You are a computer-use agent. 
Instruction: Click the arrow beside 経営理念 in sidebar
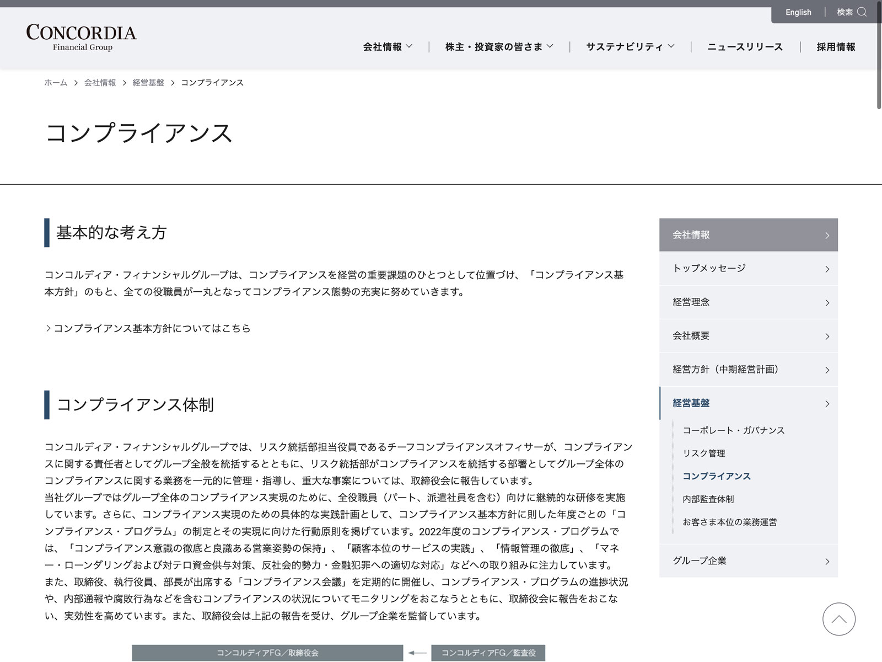point(827,303)
